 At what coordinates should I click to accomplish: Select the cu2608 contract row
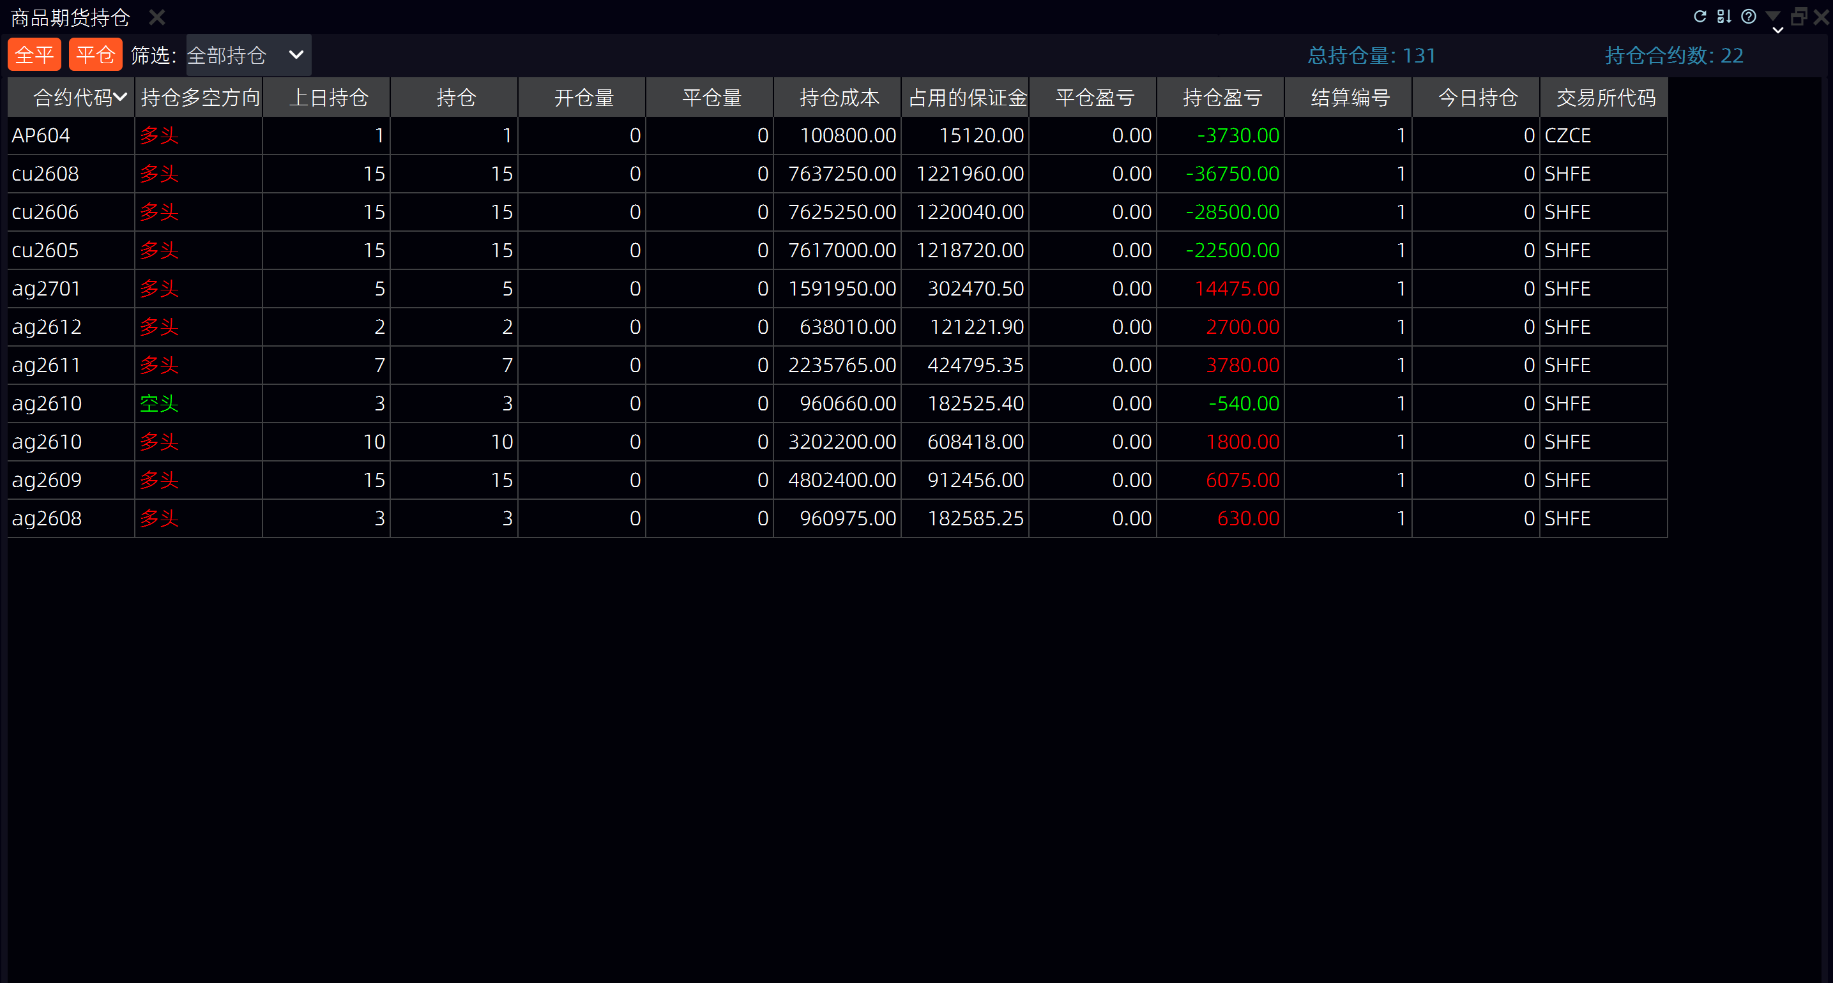click(45, 174)
